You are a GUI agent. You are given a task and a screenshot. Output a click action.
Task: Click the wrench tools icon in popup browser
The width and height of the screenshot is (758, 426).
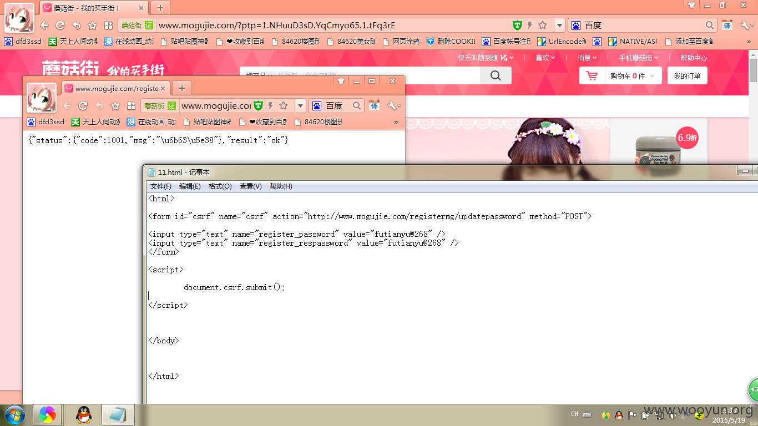393,105
